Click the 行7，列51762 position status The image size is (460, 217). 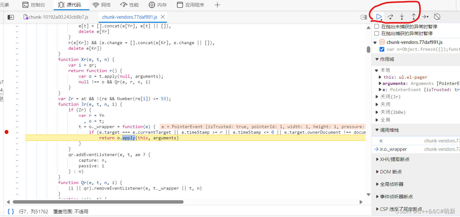pyautogui.click(x=34, y=211)
